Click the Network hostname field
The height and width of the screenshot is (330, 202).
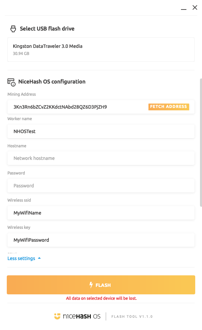(x=101, y=158)
